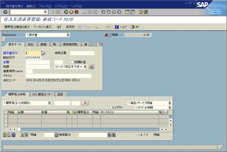227x152 pixels.
Task: Click the blue info ヘルプ button
Action: click(121, 27)
